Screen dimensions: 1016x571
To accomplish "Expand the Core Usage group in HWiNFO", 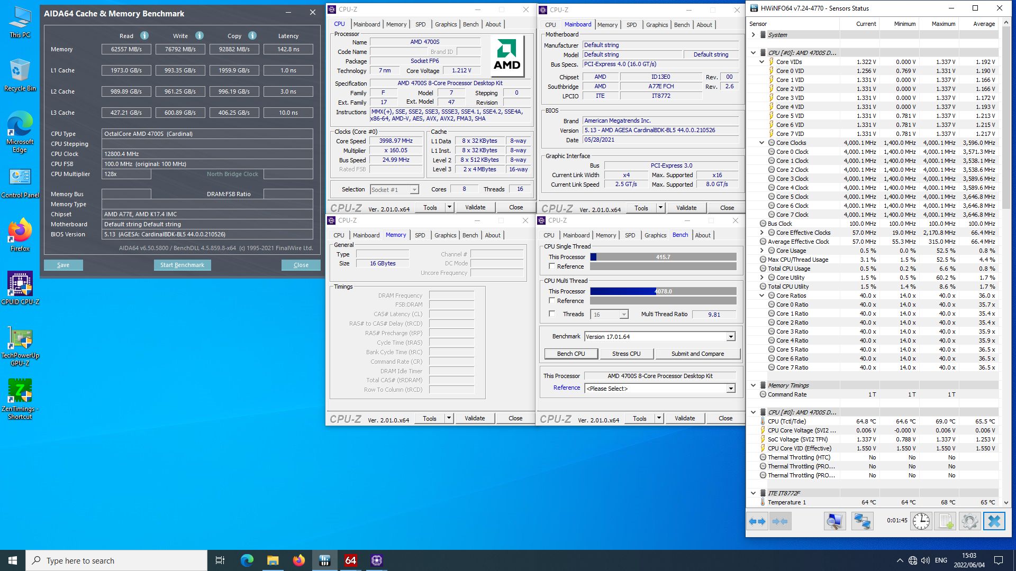I will pos(762,251).
